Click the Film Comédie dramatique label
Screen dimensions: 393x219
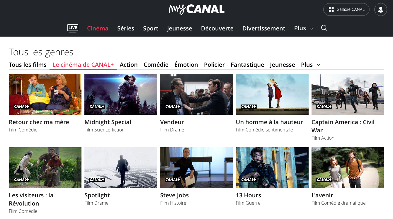tap(338, 203)
